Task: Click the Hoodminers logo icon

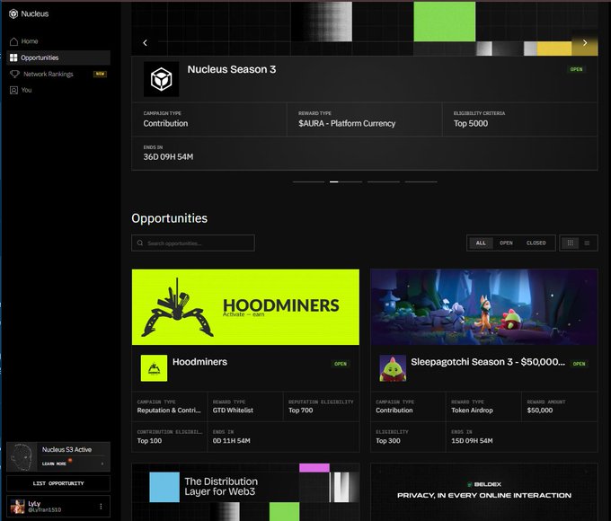Action: click(x=154, y=368)
